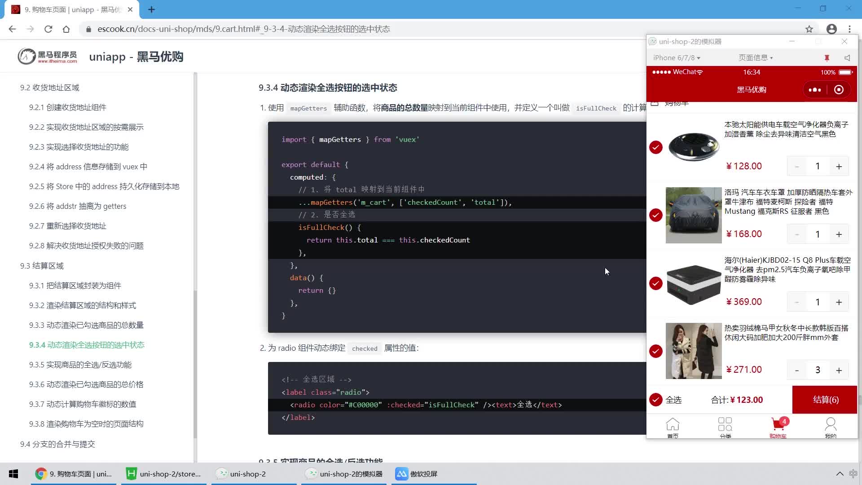Decrease quantity of ¥168.00 car cover
Image resolution: width=862 pixels, height=485 pixels.
tap(797, 234)
